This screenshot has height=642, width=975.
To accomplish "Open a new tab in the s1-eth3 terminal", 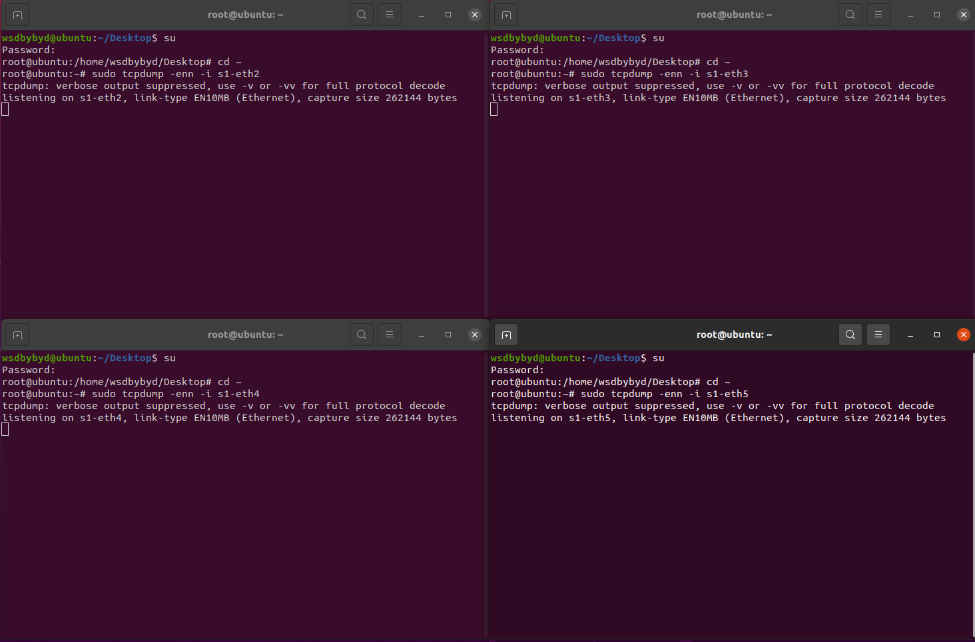I will point(506,15).
